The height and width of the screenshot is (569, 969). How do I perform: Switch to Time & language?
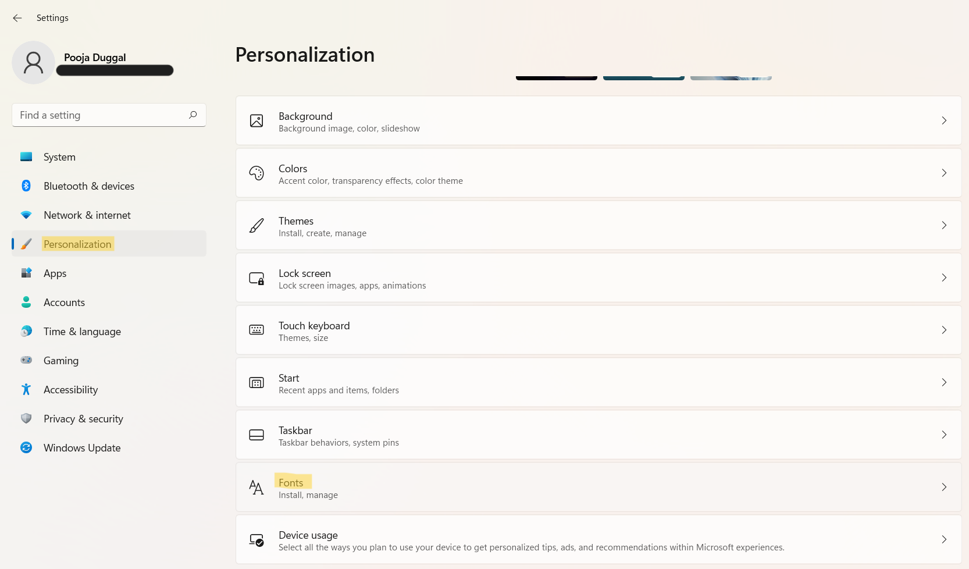(x=82, y=332)
